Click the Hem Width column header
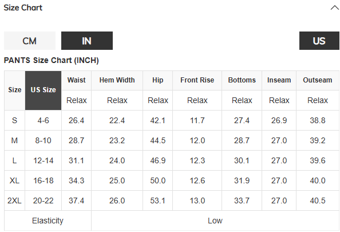Image resolution: width=340 pixels, height=232 pixels. click(117, 80)
